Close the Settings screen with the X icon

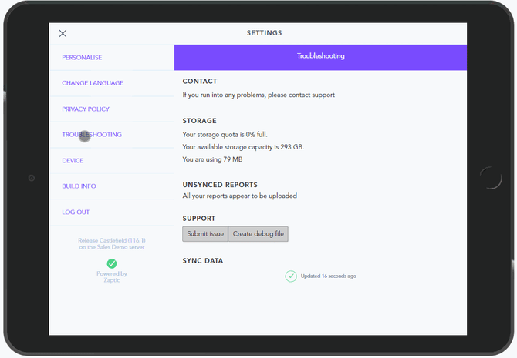tap(63, 33)
